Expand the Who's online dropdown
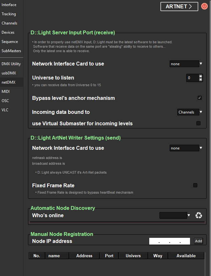Viewport: 211px width, 276px height. point(175,216)
